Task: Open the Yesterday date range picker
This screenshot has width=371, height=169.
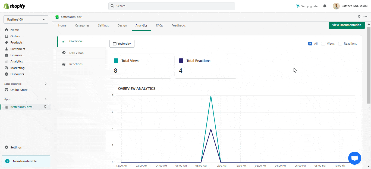Action: [122, 44]
